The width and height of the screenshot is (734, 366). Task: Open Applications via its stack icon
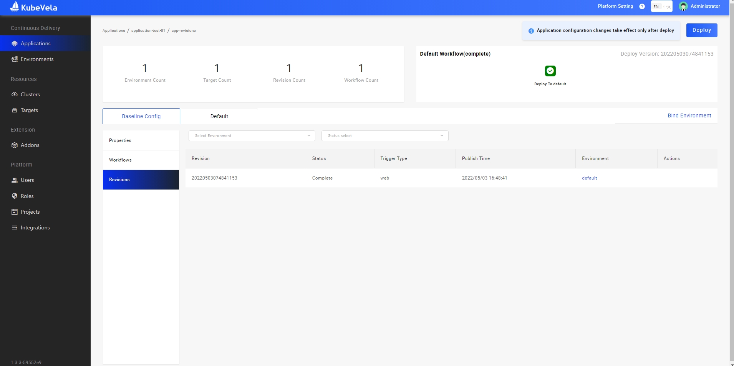coord(15,44)
